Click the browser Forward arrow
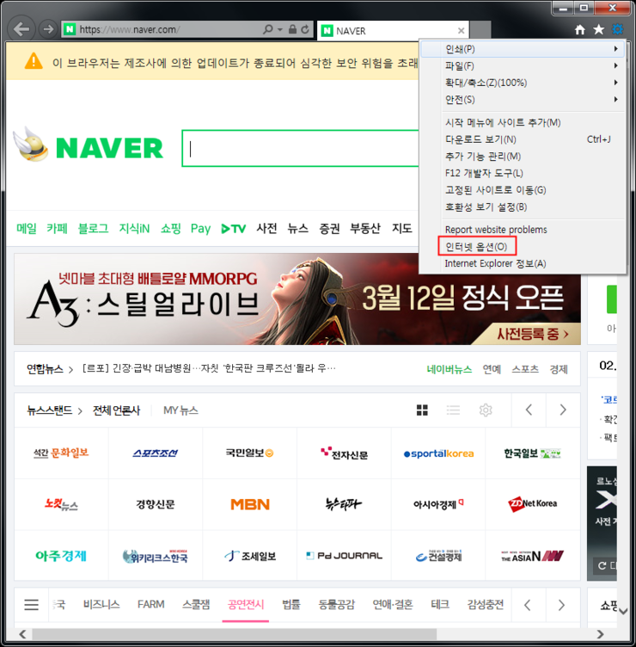This screenshot has height=647, width=636. coord(48,29)
